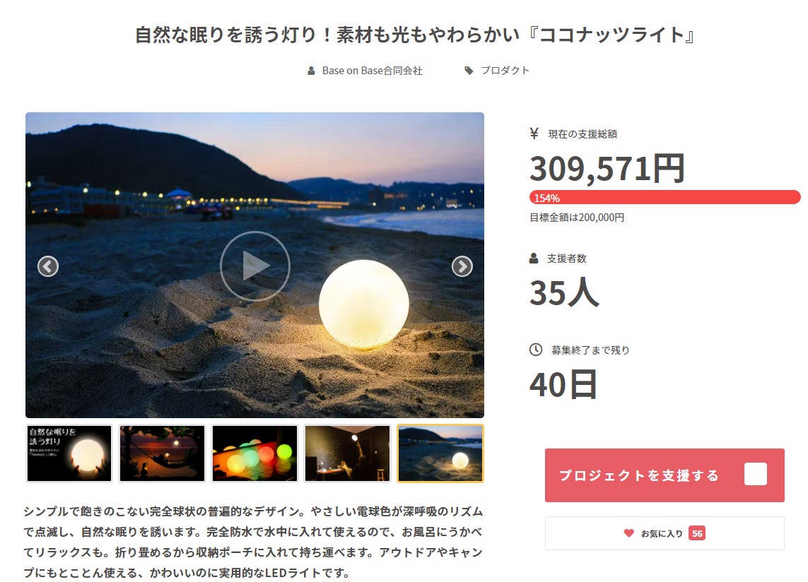This screenshot has height=582, width=808.
Task: Click the yen icon next to 現在の支援総額
Action: (534, 134)
